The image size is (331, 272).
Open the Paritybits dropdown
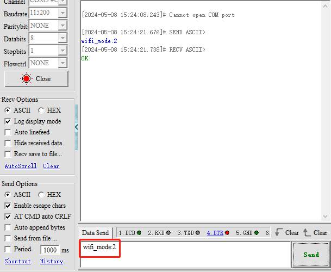tap(63, 26)
